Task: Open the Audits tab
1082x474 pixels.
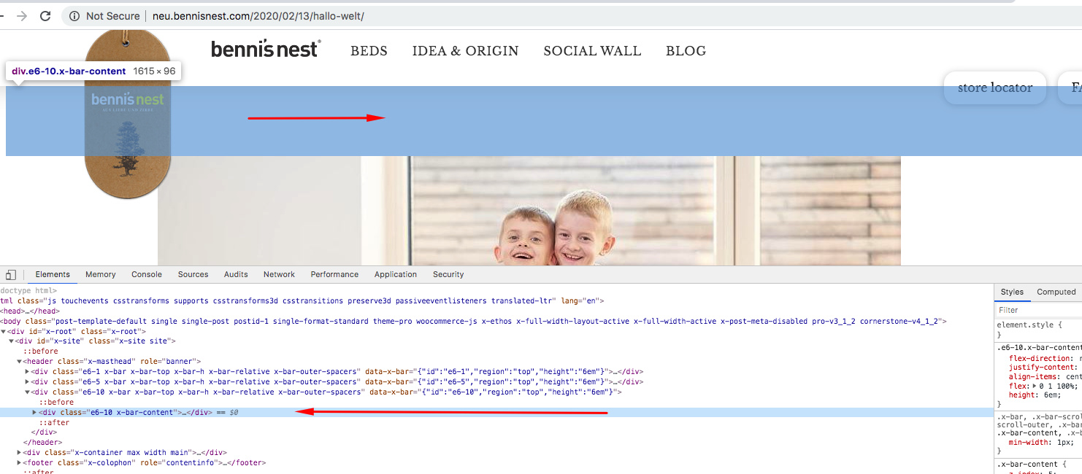Action: click(236, 275)
